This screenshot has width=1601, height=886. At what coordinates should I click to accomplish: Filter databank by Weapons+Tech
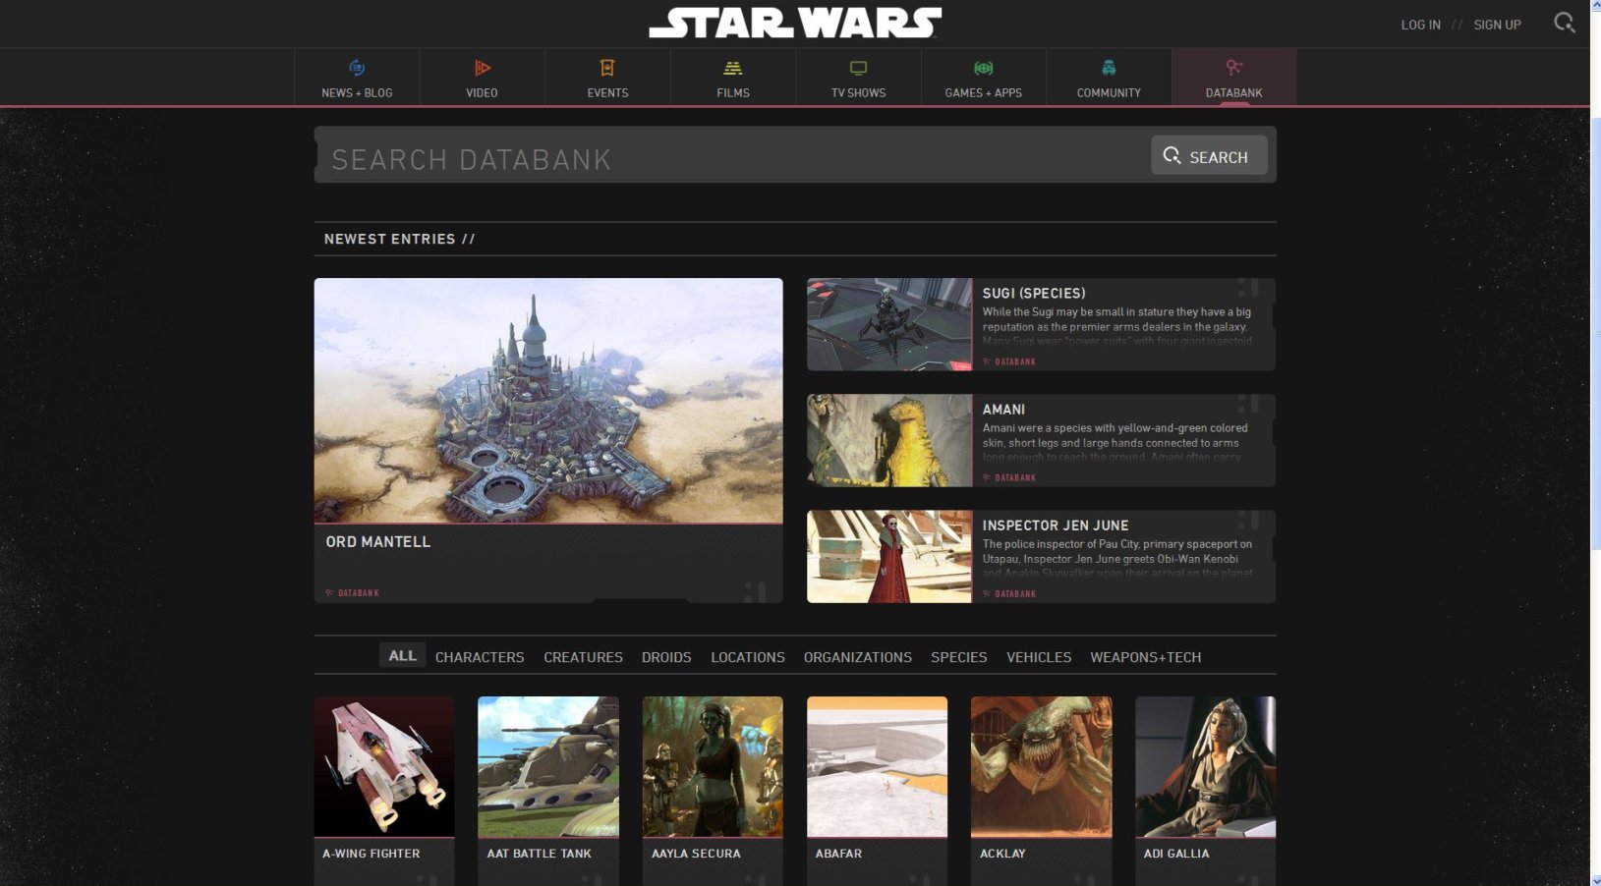1146,657
